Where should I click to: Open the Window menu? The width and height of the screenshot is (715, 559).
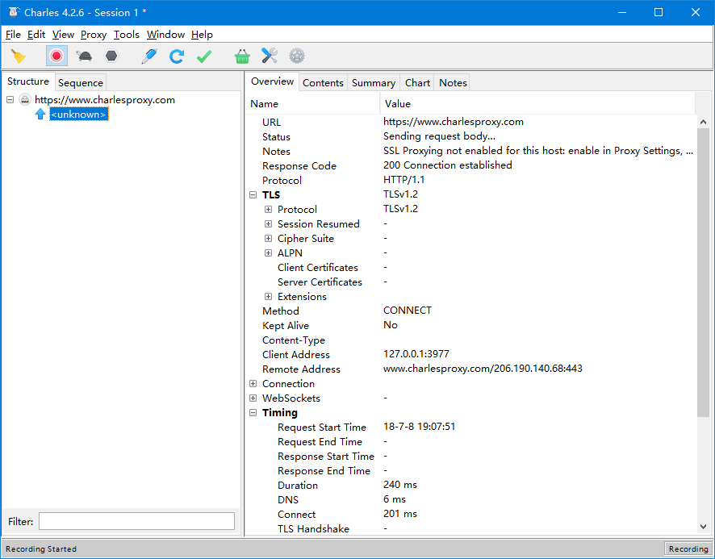[165, 35]
